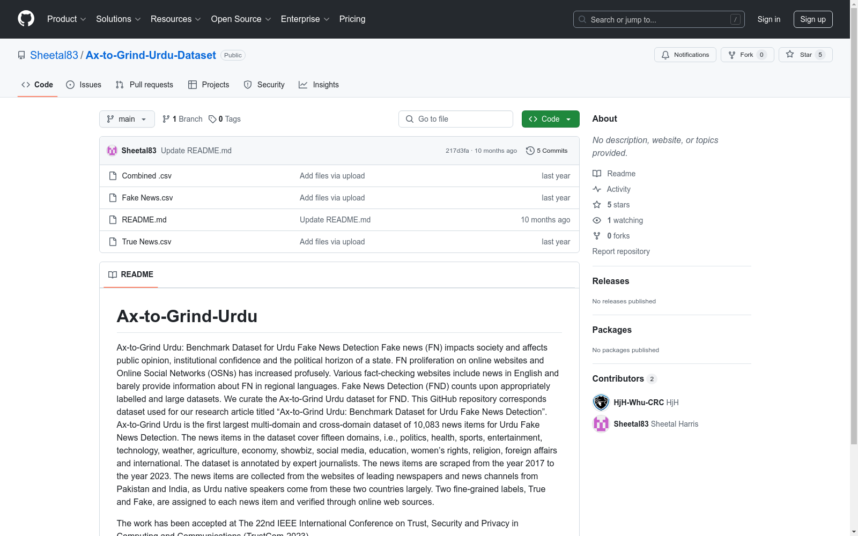The width and height of the screenshot is (858, 536).
Task: Click the clock icon beside 5 Commits
Action: [x=530, y=151]
